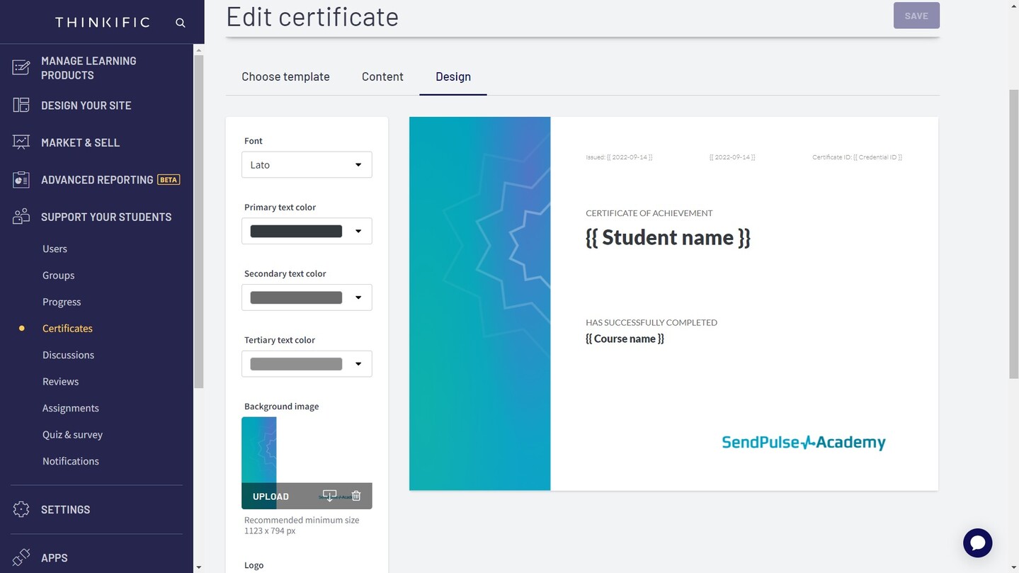Click the Secondary text color swatch
This screenshot has width=1019, height=573.
296,297
